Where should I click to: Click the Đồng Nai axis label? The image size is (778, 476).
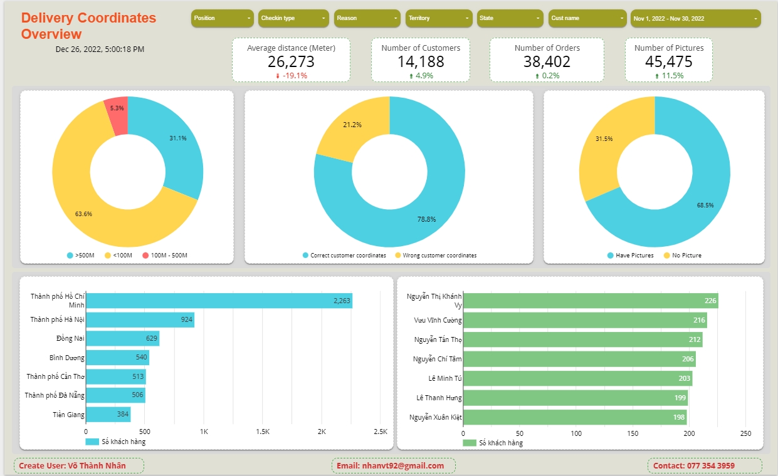point(70,338)
